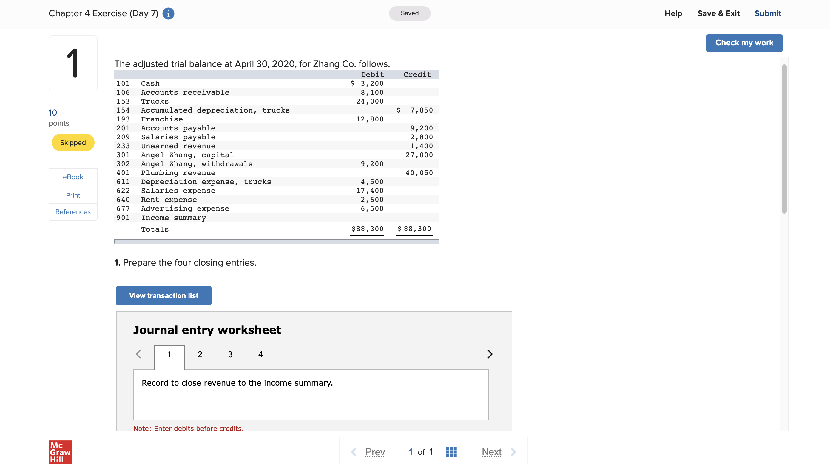Click Save & Exit

718,13
